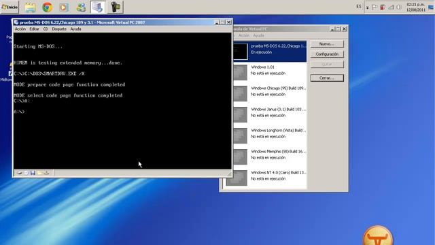Screen dimensions: 435x245
Task: Select Windows Longhorn (Vista) Build entry
Action: pyautogui.click(x=270, y=135)
